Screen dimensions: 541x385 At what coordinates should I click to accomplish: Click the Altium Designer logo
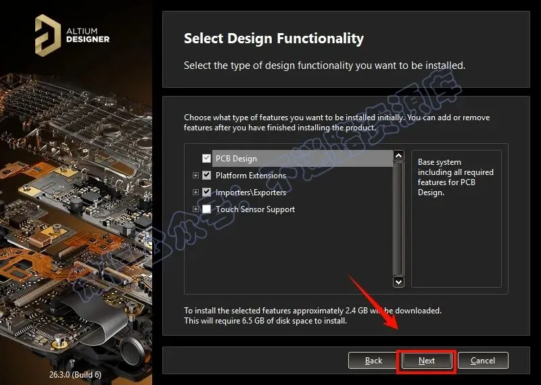click(x=72, y=35)
